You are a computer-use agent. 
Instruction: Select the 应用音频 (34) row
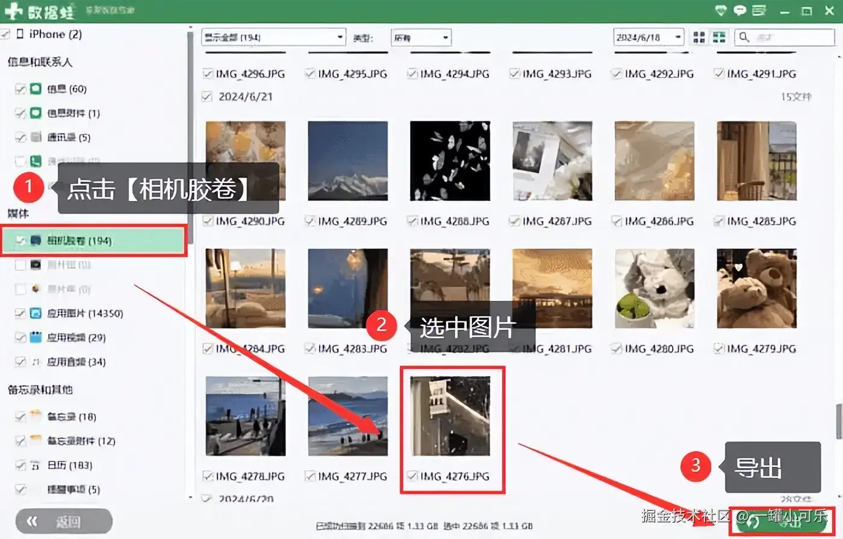point(76,362)
